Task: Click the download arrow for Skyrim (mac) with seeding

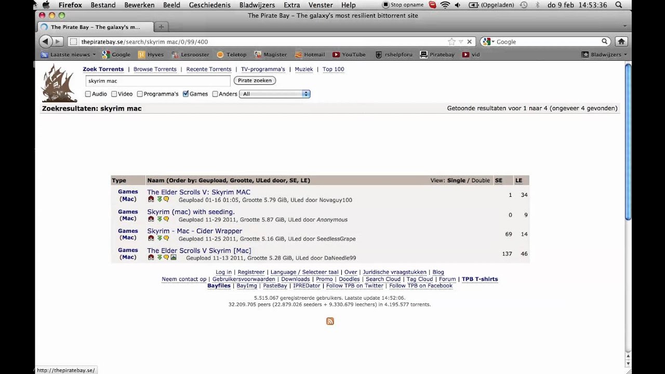Action: [159, 219]
